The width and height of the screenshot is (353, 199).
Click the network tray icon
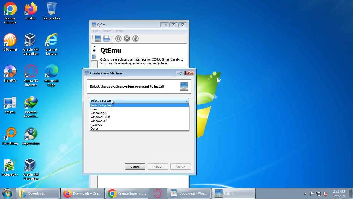[319, 194]
